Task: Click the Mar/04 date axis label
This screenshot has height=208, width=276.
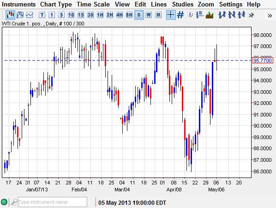Action: [x=122, y=190]
